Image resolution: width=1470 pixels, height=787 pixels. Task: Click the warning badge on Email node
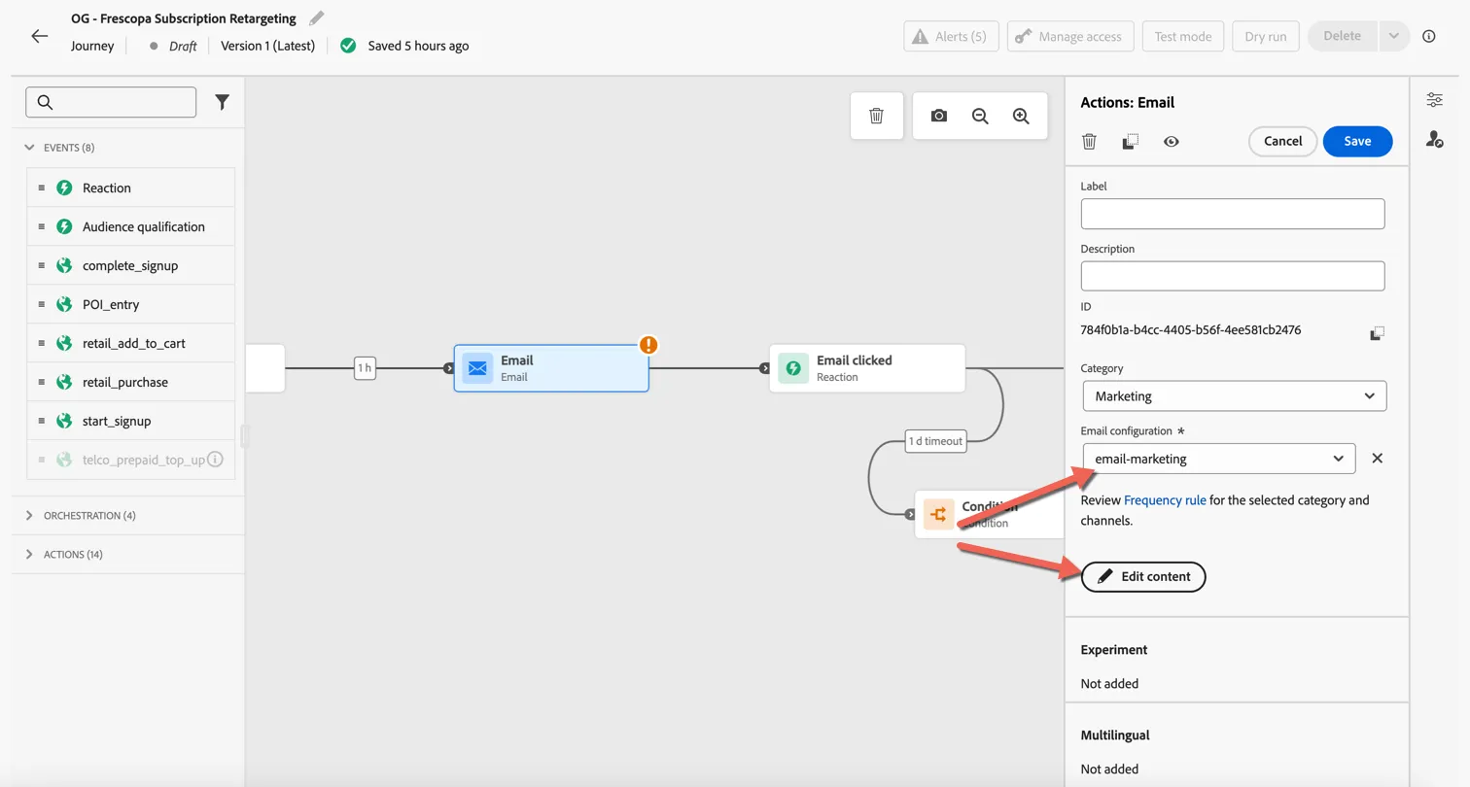point(648,345)
